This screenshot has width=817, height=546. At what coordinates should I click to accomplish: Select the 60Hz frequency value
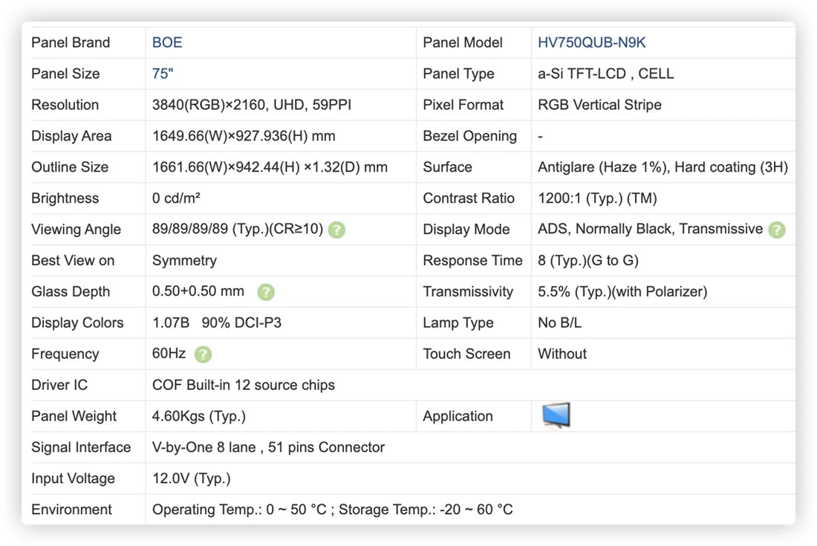click(x=169, y=354)
